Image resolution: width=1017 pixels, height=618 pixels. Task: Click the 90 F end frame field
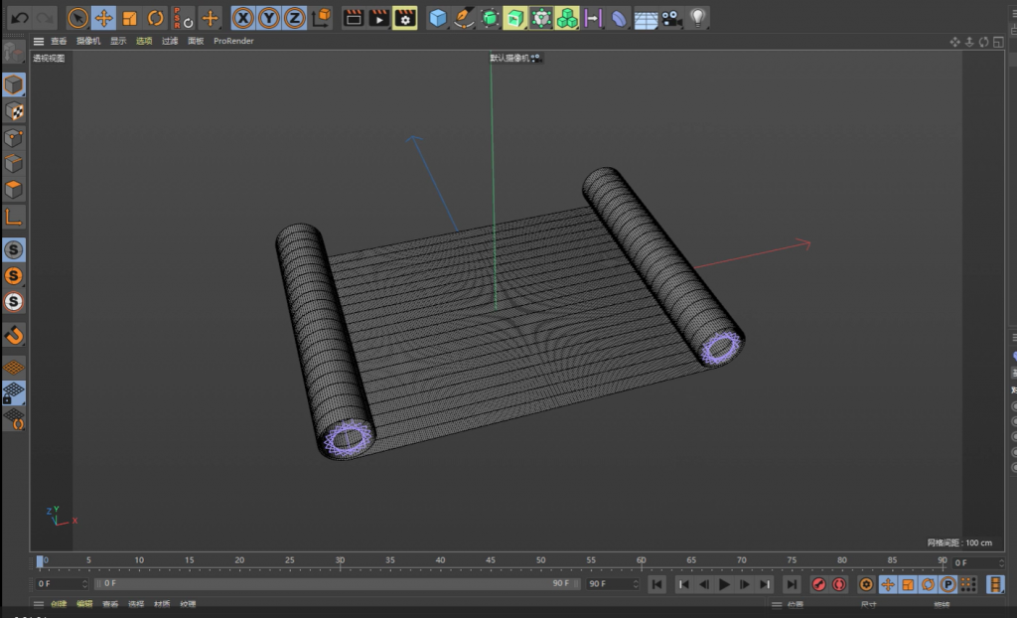(613, 584)
